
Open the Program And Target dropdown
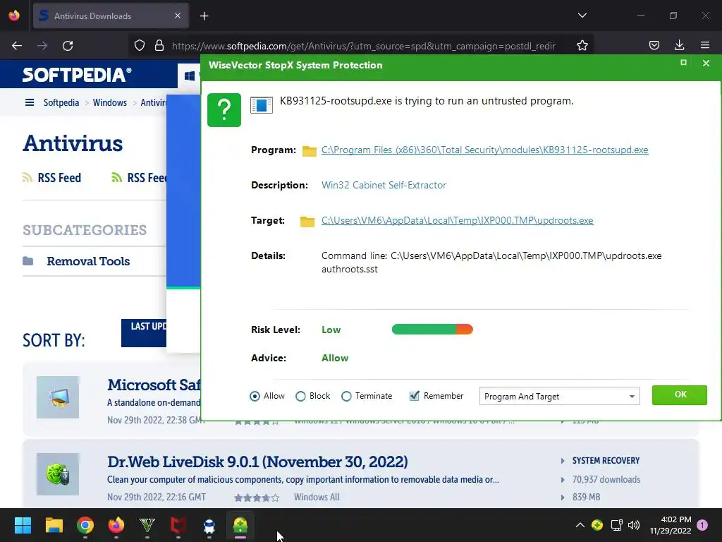559,397
